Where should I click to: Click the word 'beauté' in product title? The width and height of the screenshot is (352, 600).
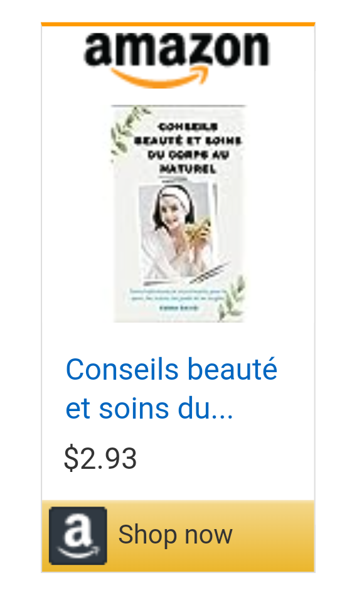232,370
